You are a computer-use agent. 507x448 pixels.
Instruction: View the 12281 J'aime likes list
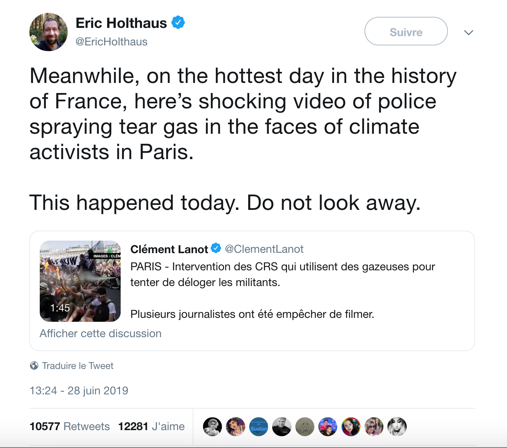pos(151,426)
